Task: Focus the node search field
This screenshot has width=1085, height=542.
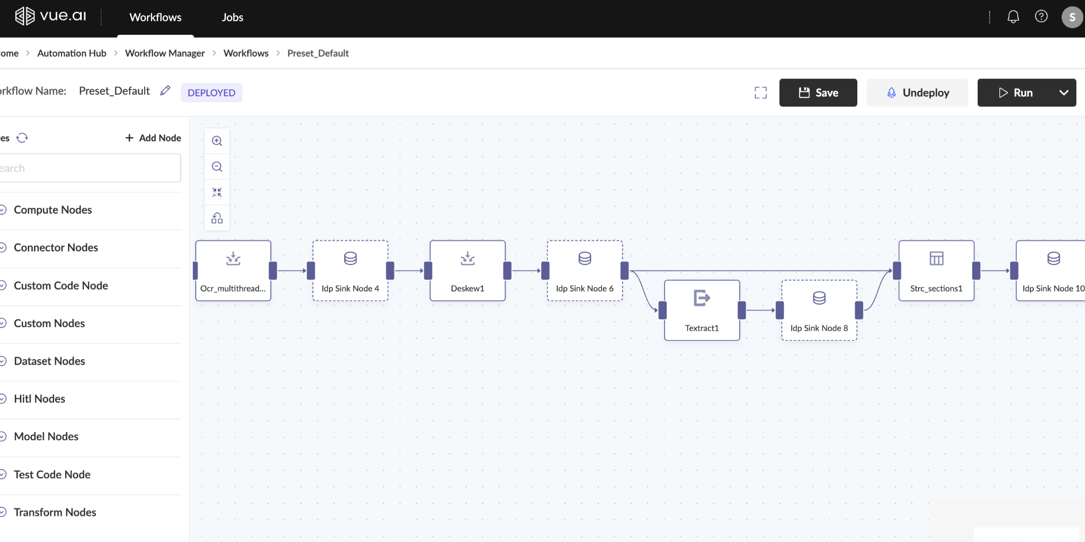Action: [x=89, y=168]
